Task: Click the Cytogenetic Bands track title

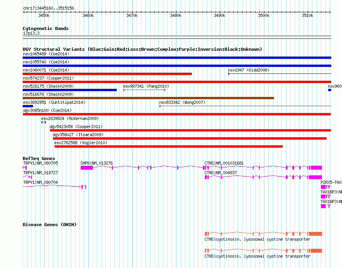Action: [x=46, y=28]
